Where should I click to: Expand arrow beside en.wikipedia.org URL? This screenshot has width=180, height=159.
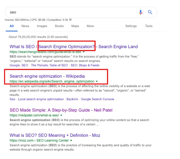[97, 81]
